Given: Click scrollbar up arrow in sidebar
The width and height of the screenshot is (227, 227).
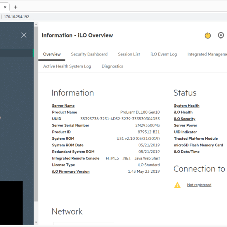Looking at the screenshot, I should click(36, 24).
